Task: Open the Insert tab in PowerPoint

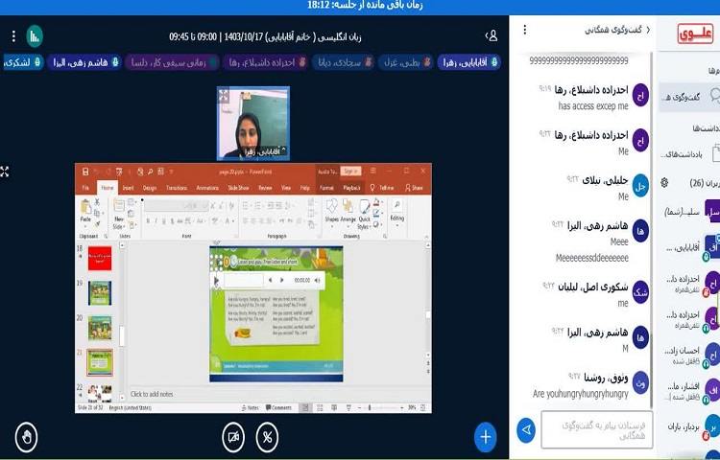Action: click(x=128, y=188)
